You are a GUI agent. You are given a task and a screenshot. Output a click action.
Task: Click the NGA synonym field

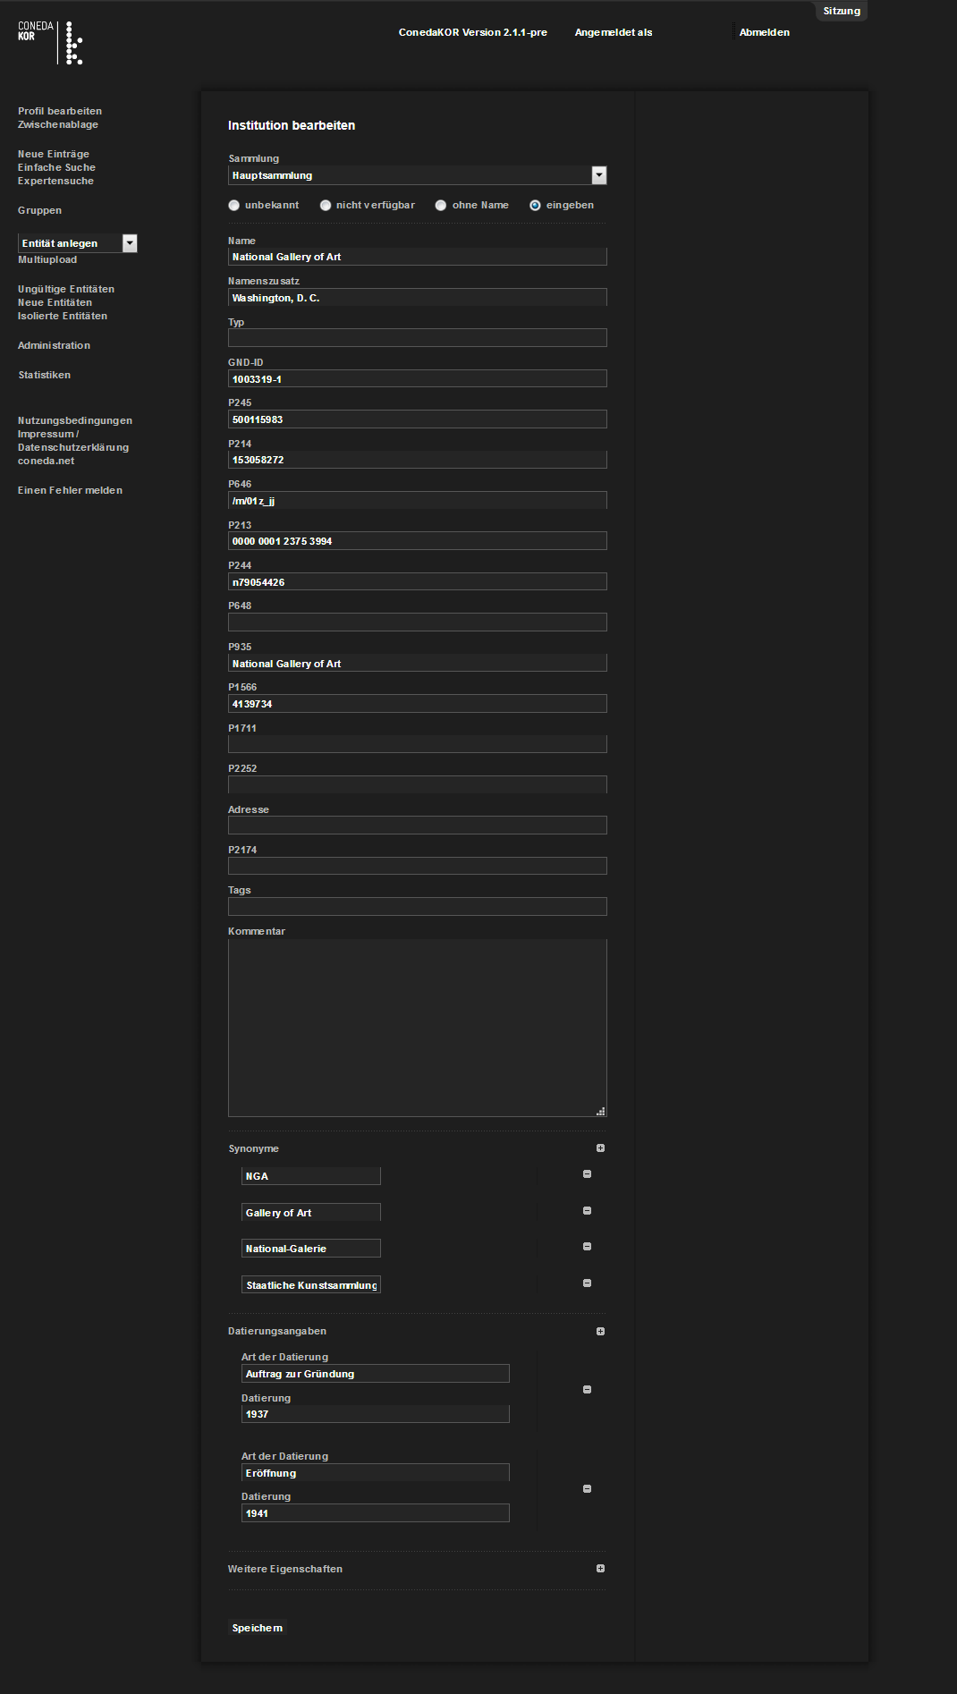click(x=311, y=1176)
